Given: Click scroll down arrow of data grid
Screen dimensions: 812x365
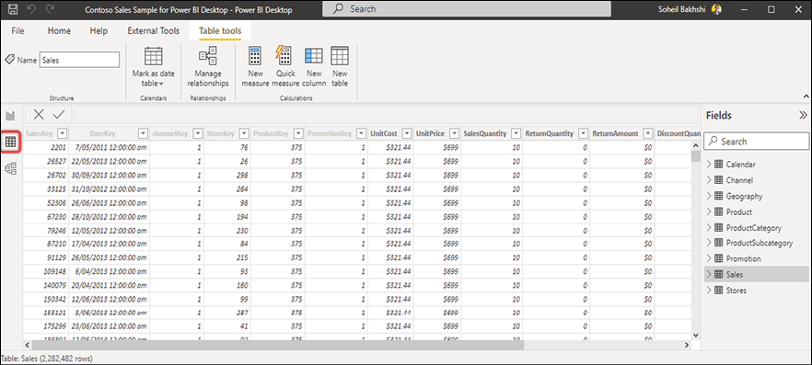Looking at the screenshot, I should pyautogui.click(x=696, y=335).
